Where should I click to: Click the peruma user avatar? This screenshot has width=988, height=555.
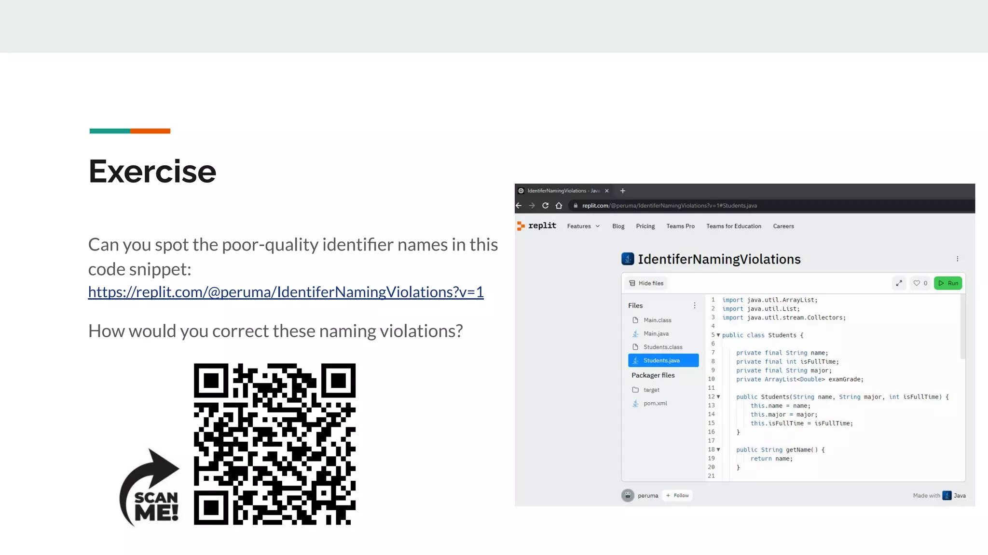(x=628, y=495)
